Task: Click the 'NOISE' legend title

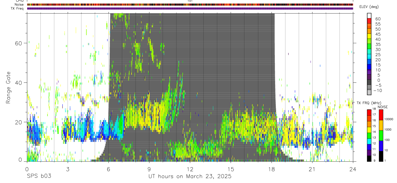Action: click(x=382, y=107)
